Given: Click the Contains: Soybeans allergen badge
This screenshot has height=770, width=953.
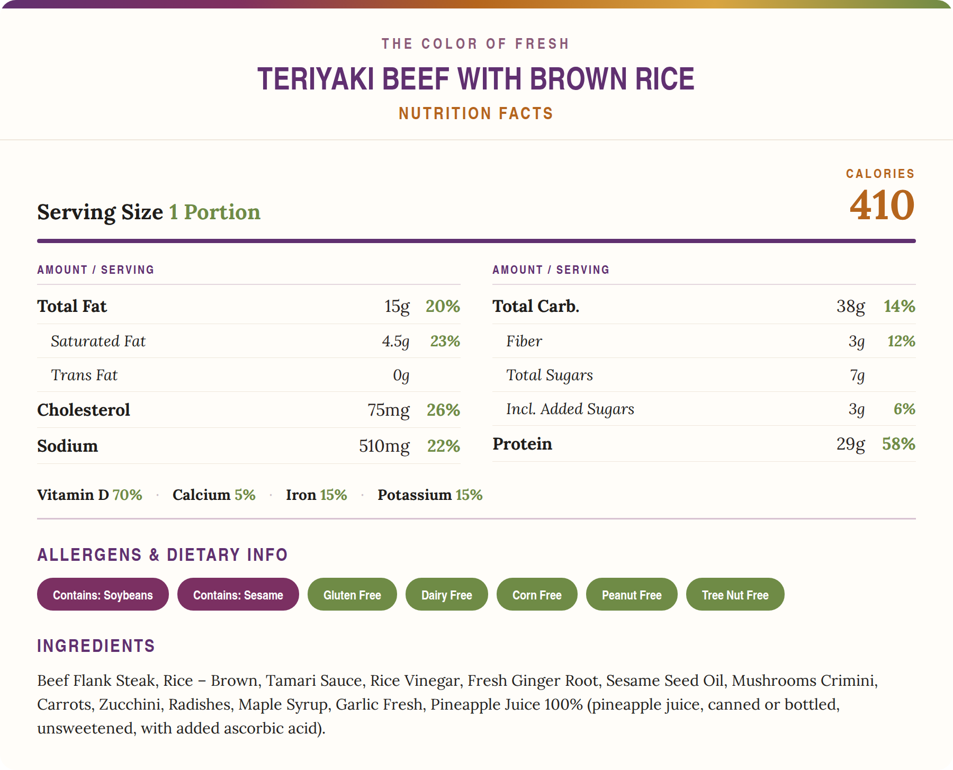Looking at the screenshot, I should tap(103, 594).
